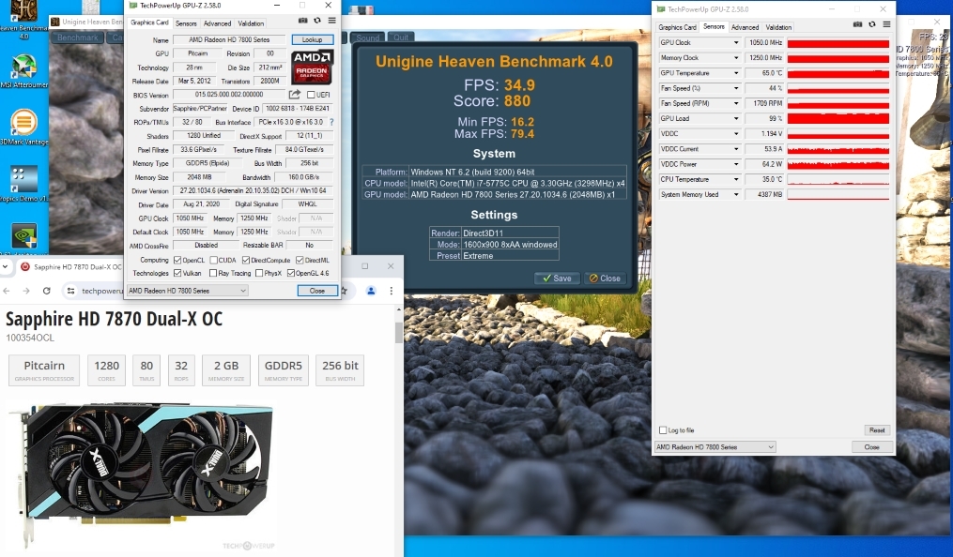
Task: Open GPU Load sensor dropdown
Action: tap(736, 118)
